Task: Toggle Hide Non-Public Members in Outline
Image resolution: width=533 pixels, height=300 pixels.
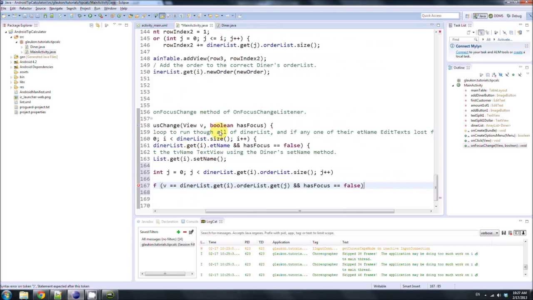Action: click(513, 75)
